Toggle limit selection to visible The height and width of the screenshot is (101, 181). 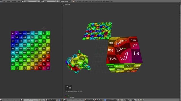(x=124, y=100)
